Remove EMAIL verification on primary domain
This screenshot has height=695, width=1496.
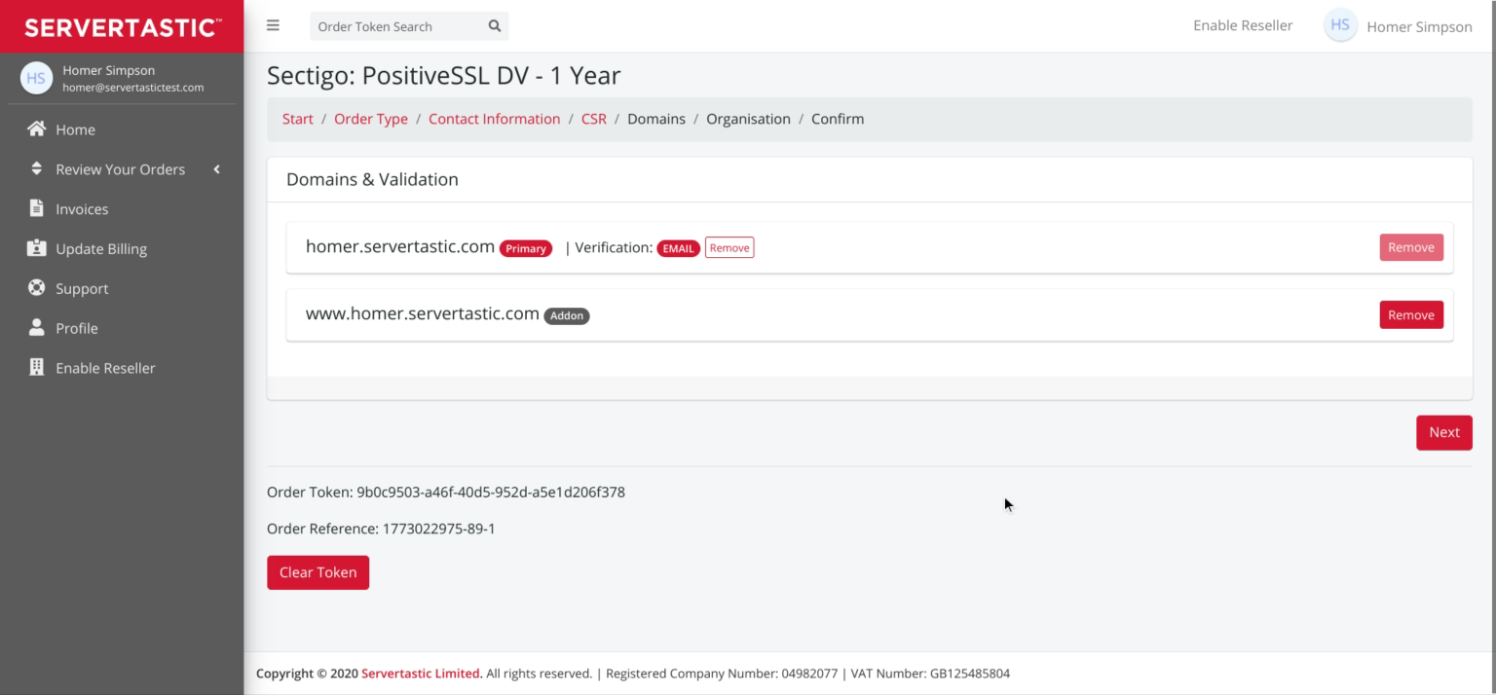(729, 248)
